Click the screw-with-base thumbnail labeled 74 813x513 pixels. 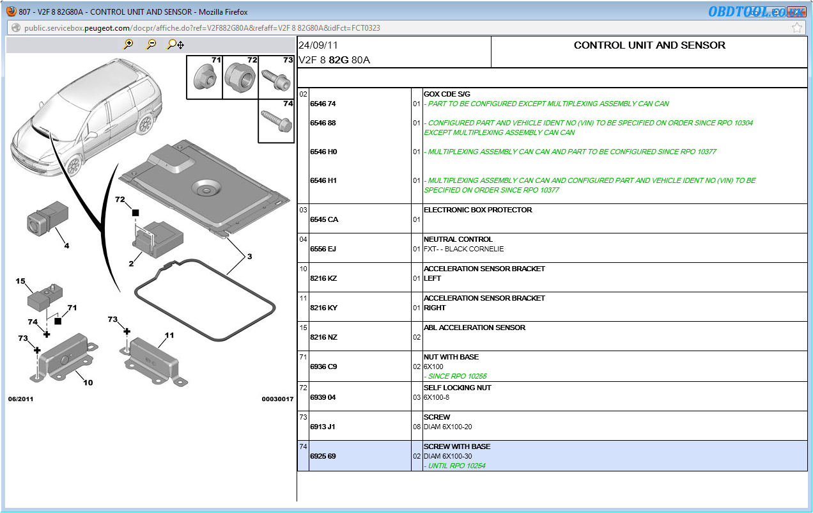(276, 119)
